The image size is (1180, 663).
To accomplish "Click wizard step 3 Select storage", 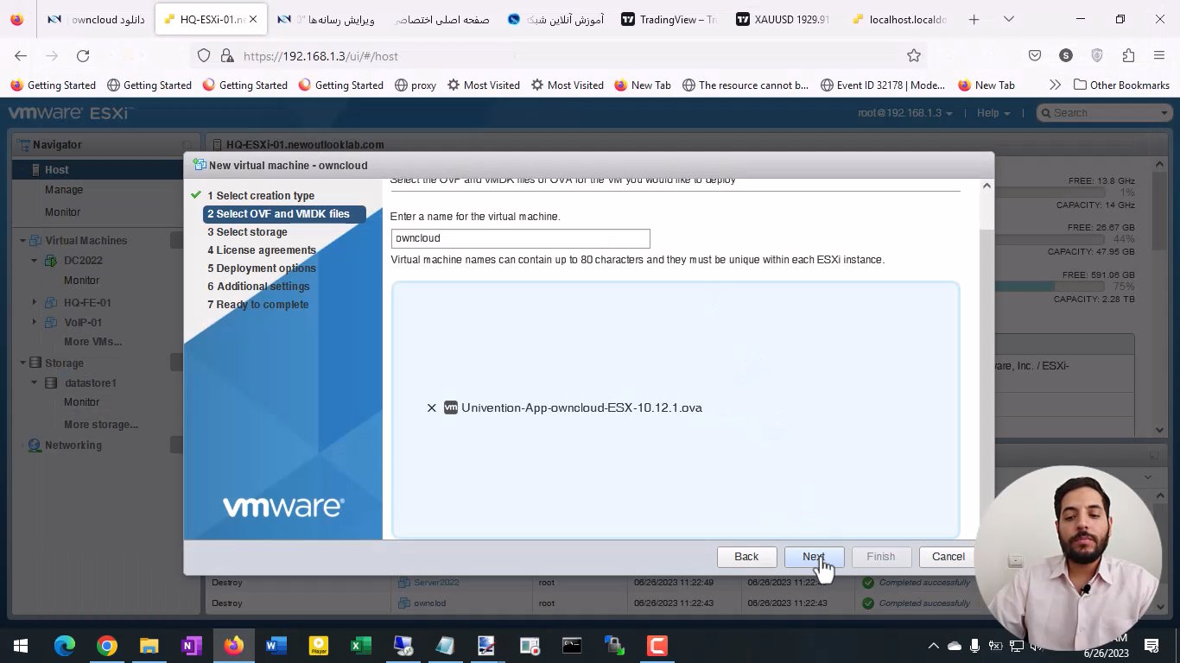I will click(x=247, y=232).
